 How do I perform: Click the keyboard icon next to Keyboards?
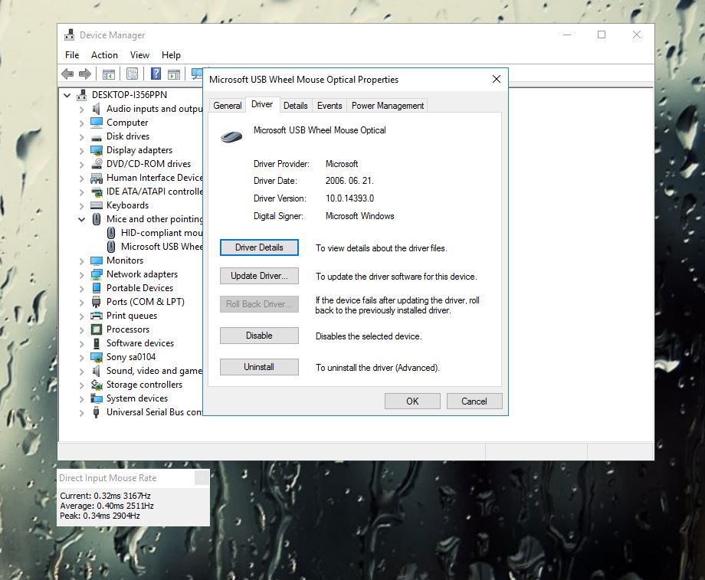(97, 205)
